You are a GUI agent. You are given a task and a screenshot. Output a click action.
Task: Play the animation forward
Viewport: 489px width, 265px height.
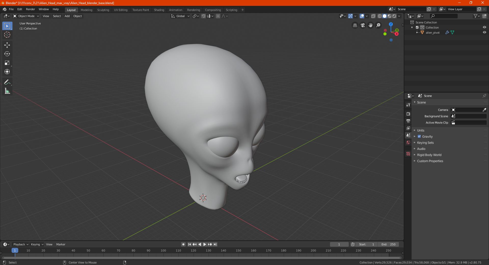coord(205,244)
